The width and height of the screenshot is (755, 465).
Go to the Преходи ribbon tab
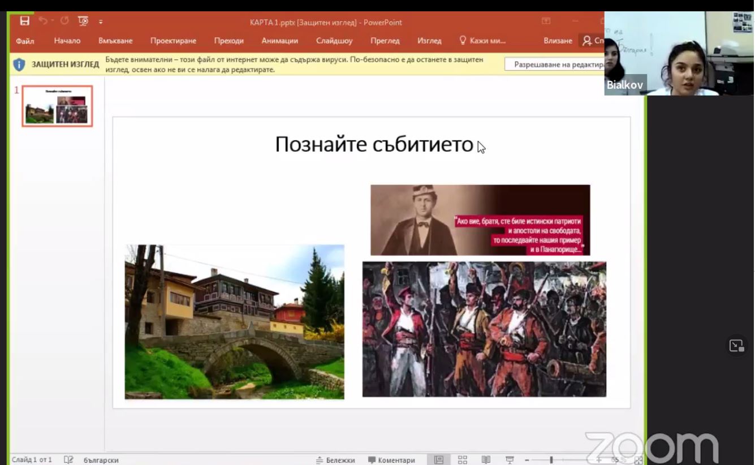pos(229,41)
